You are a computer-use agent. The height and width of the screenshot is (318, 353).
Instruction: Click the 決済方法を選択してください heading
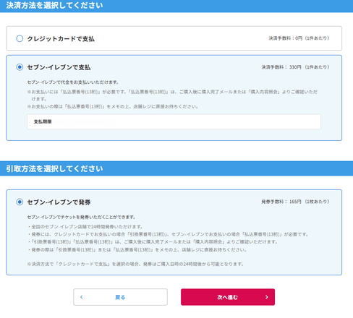(x=54, y=5)
